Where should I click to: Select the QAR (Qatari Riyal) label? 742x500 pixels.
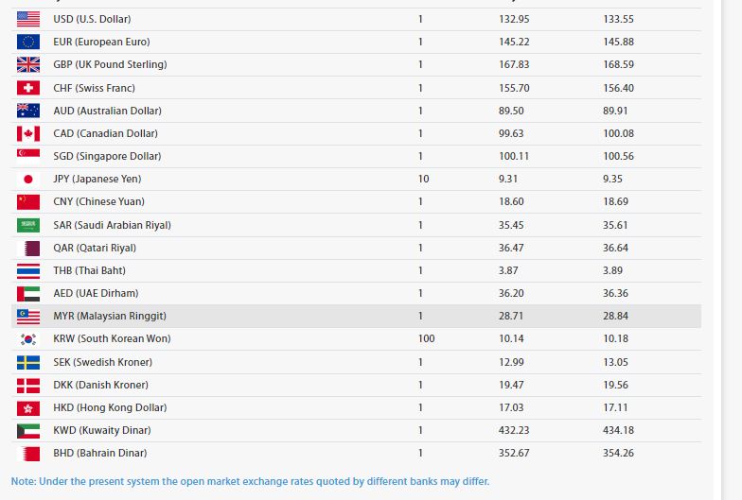click(x=95, y=248)
